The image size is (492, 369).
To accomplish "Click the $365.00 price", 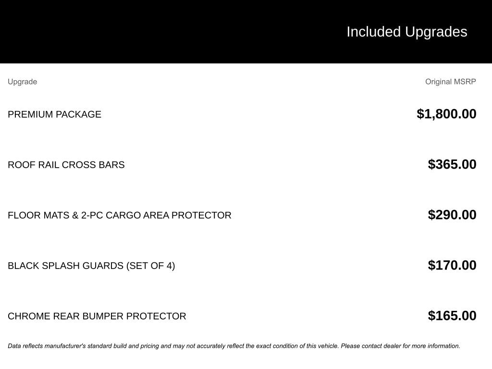I will coord(452,164).
